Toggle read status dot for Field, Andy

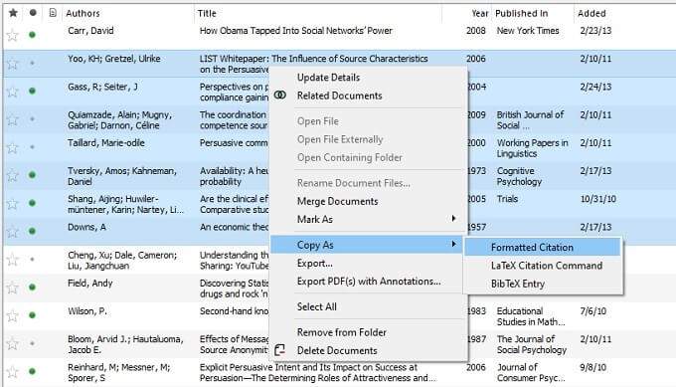[x=33, y=287]
